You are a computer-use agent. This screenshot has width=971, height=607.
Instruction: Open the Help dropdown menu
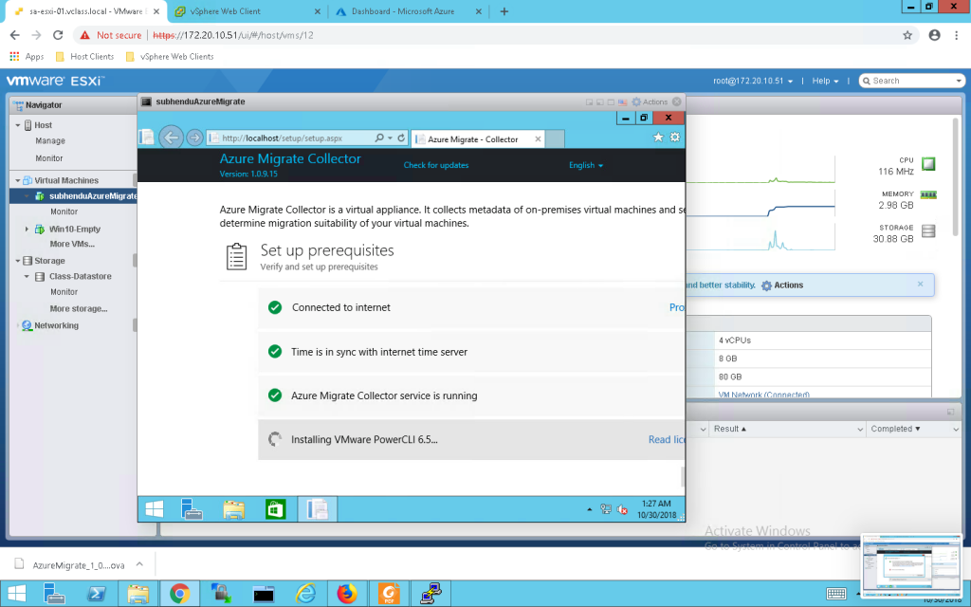825,82
